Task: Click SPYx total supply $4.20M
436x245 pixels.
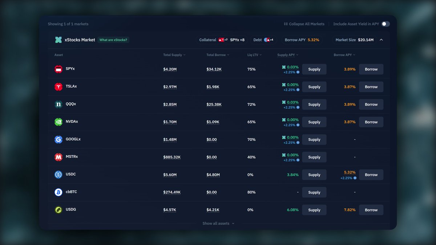Action: pyautogui.click(x=170, y=69)
